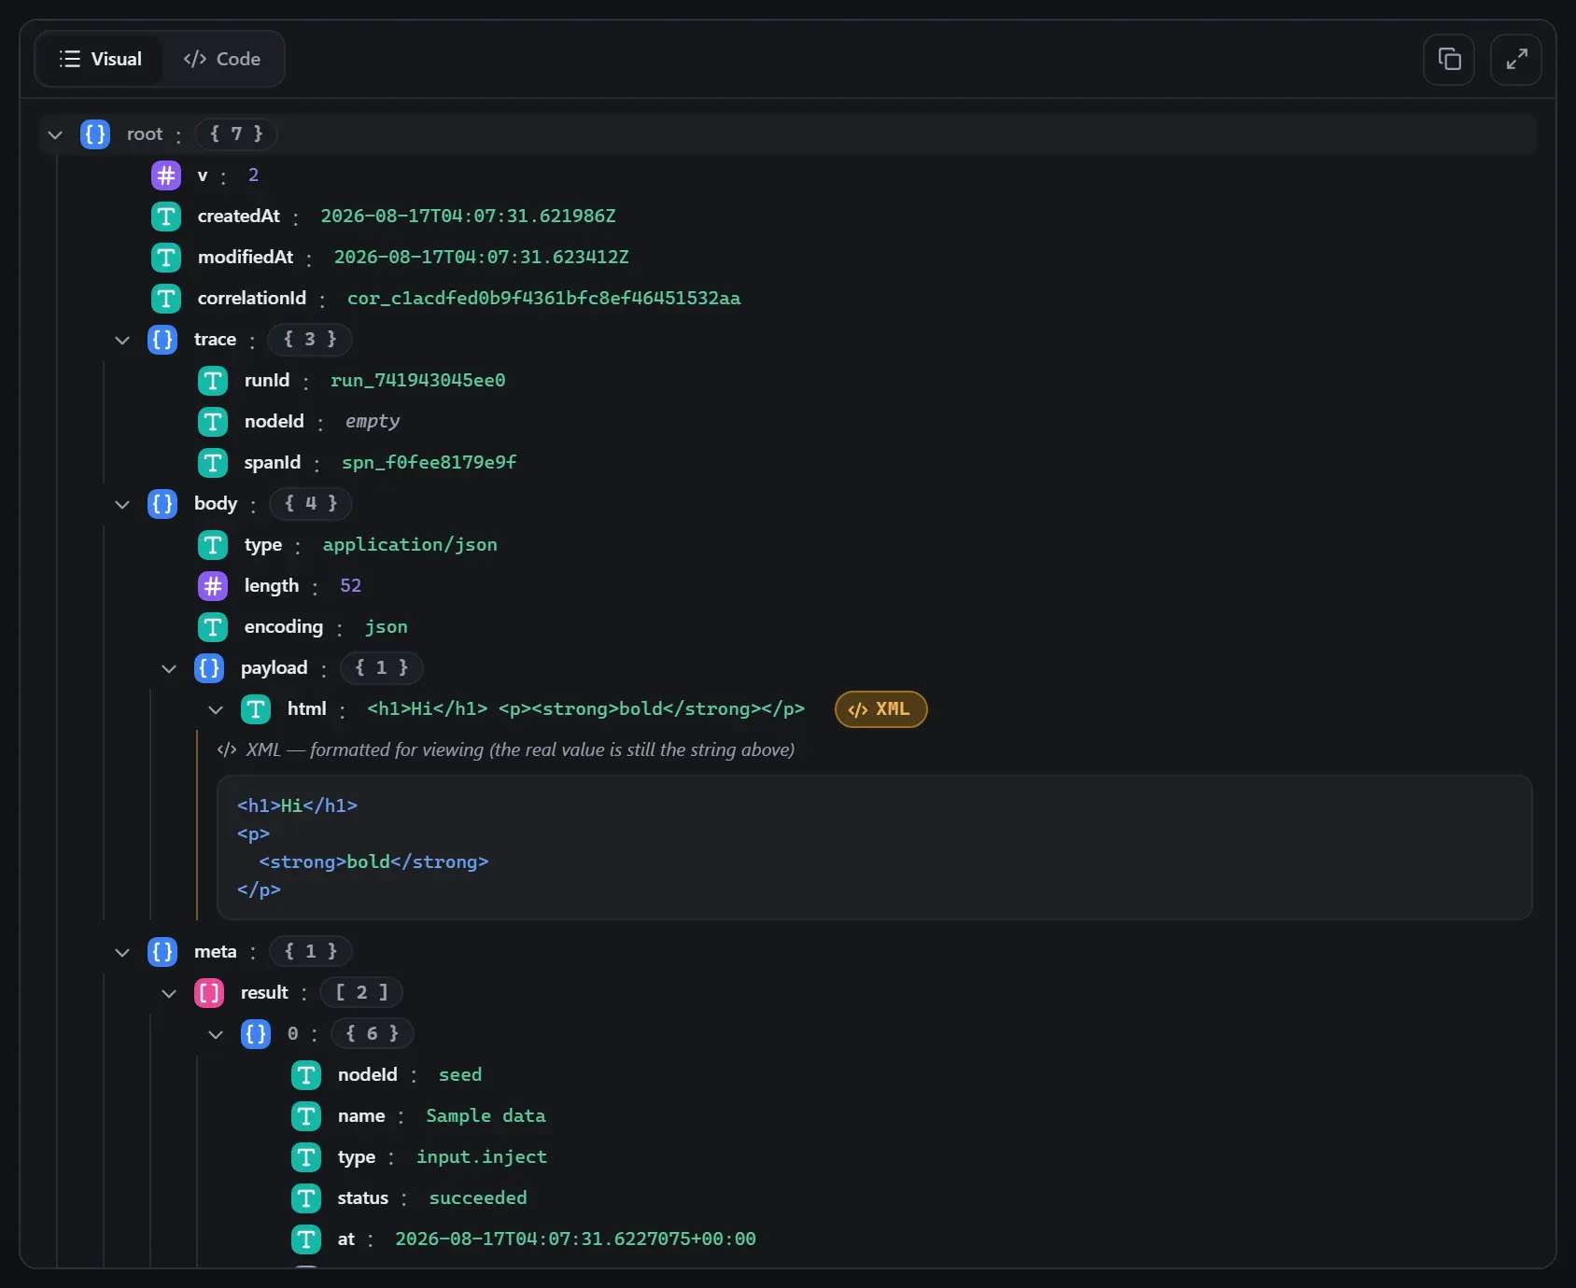Click the copy JSON icon
Screen dimensions: 1576x1288
tap(1449, 60)
